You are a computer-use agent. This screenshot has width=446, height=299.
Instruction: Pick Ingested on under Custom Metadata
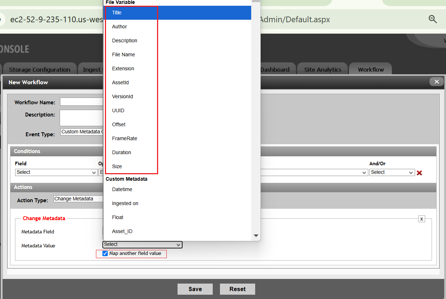[x=125, y=203]
